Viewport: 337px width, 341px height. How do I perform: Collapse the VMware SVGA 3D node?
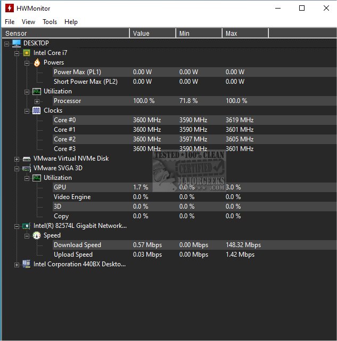17,169
